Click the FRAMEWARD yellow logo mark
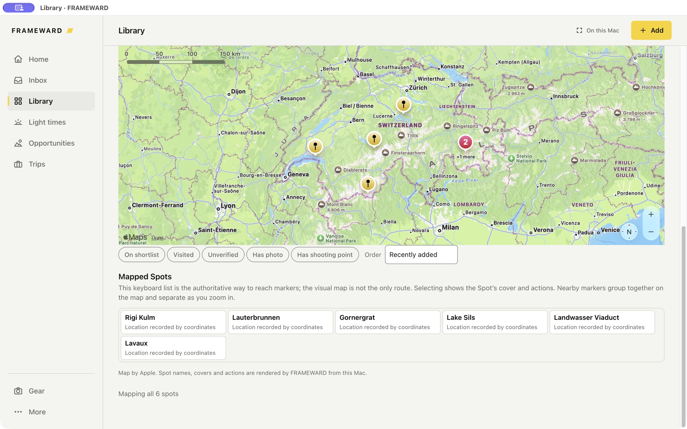Viewport: 687px width, 429px height. pos(70,31)
